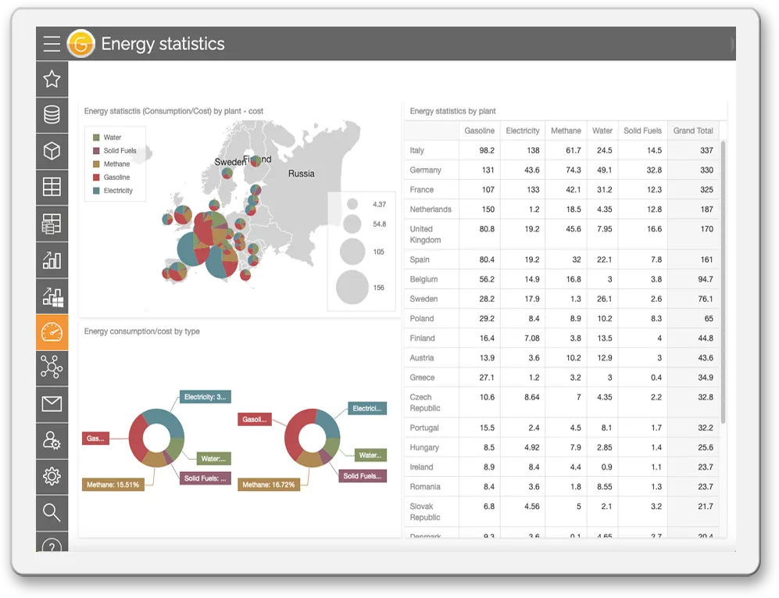
Task: Select the cube icon in sidebar
Action: tap(52, 151)
